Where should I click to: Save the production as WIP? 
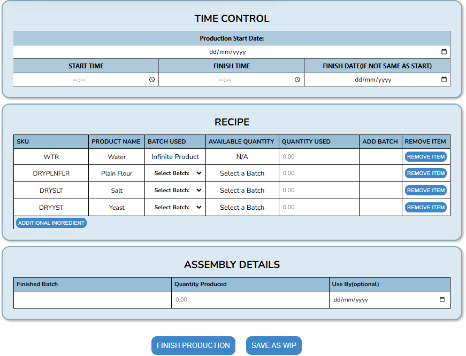coord(273,345)
